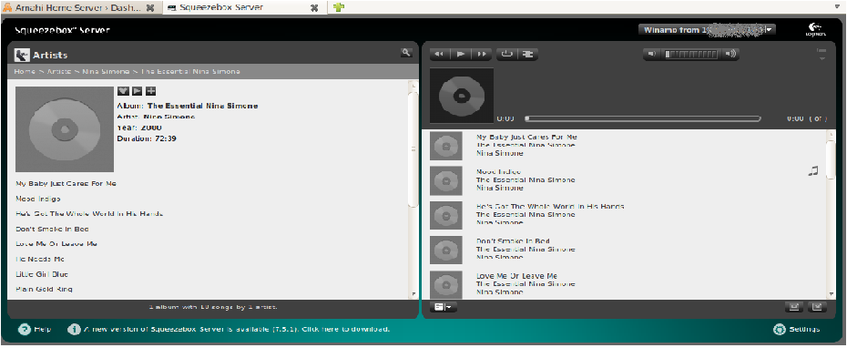Click playlist entry Love Me Or Leave Me
The width and height of the screenshot is (847, 348).
point(516,276)
